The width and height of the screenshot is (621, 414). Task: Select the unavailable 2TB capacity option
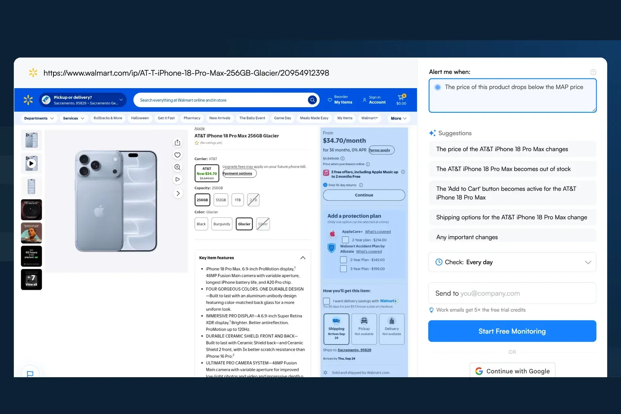(253, 200)
